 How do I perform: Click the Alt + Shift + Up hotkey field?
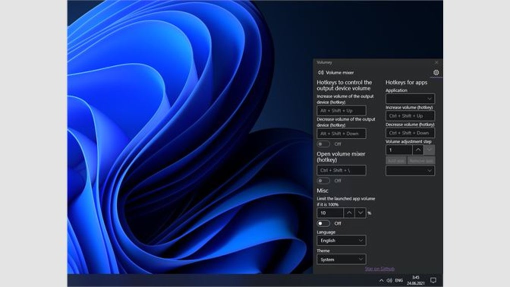[x=341, y=110]
